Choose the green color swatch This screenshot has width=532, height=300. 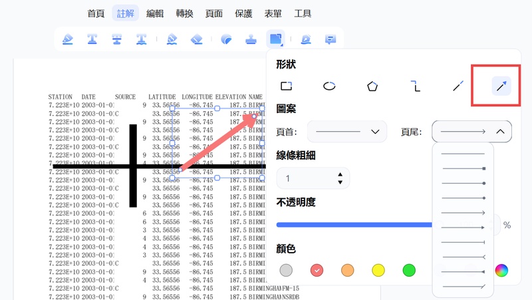[409, 271]
